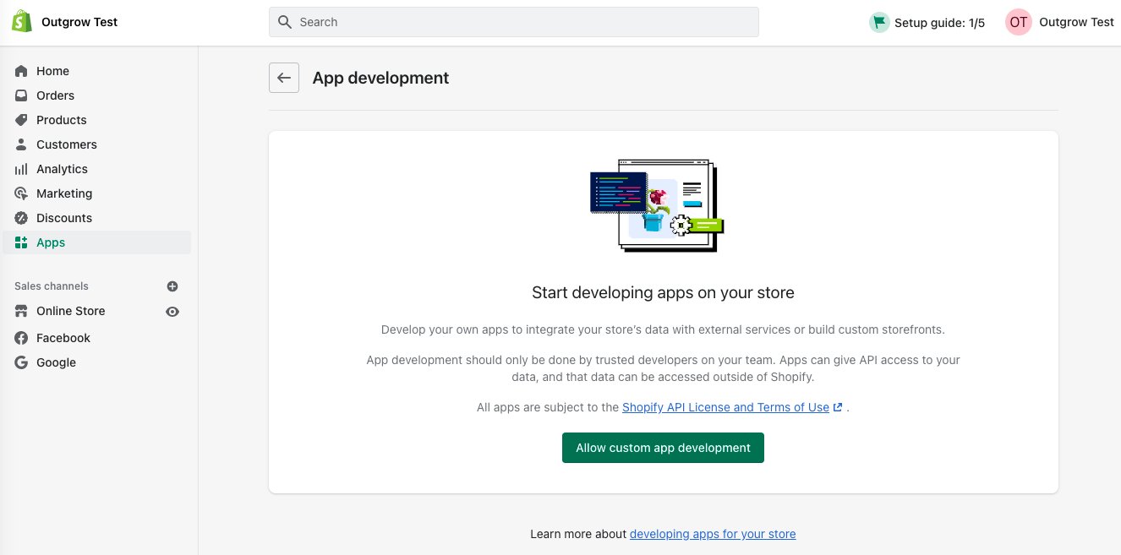Click the Online Store shop icon
This screenshot has width=1121, height=555.
[x=21, y=311]
